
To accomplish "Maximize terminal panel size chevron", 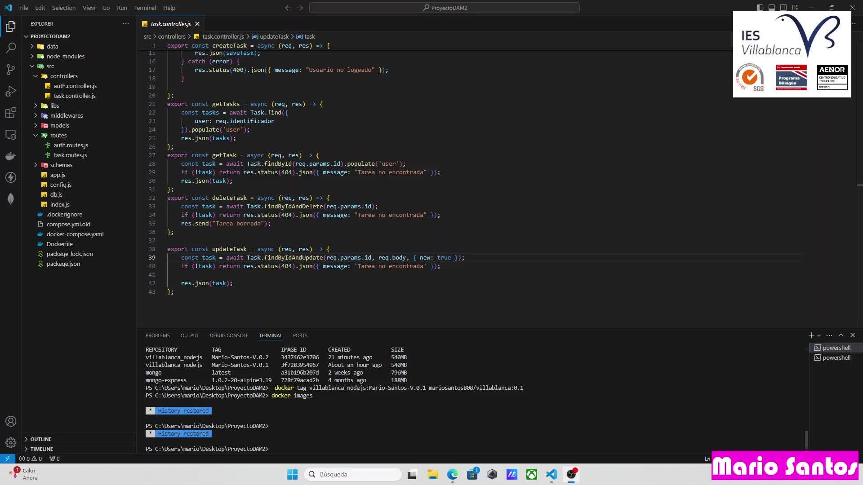I will pyautogui.click(x=841, y=335).
